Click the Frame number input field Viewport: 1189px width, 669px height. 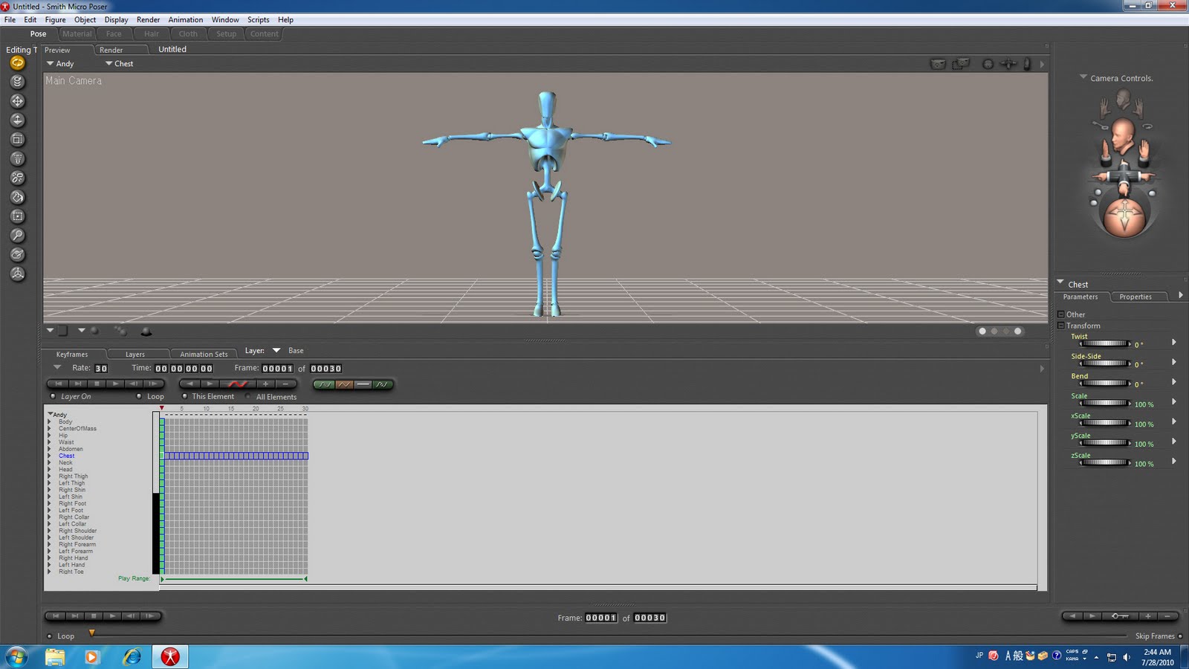276,368
